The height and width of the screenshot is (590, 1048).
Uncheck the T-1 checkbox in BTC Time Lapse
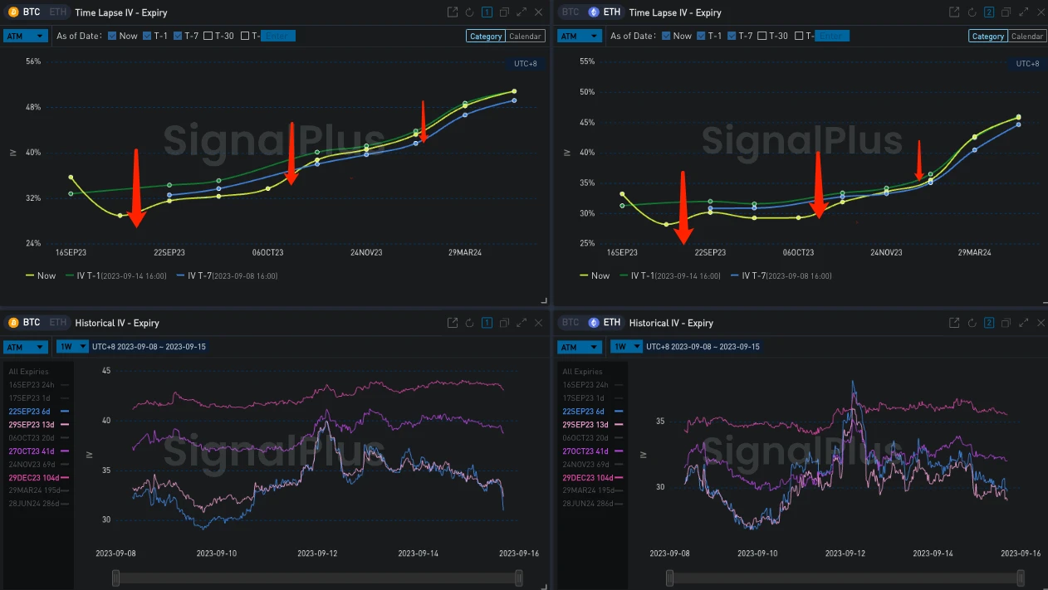tap(147, 36)
